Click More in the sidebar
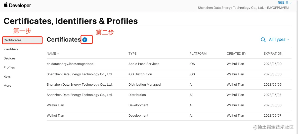 tap(7, 86)
